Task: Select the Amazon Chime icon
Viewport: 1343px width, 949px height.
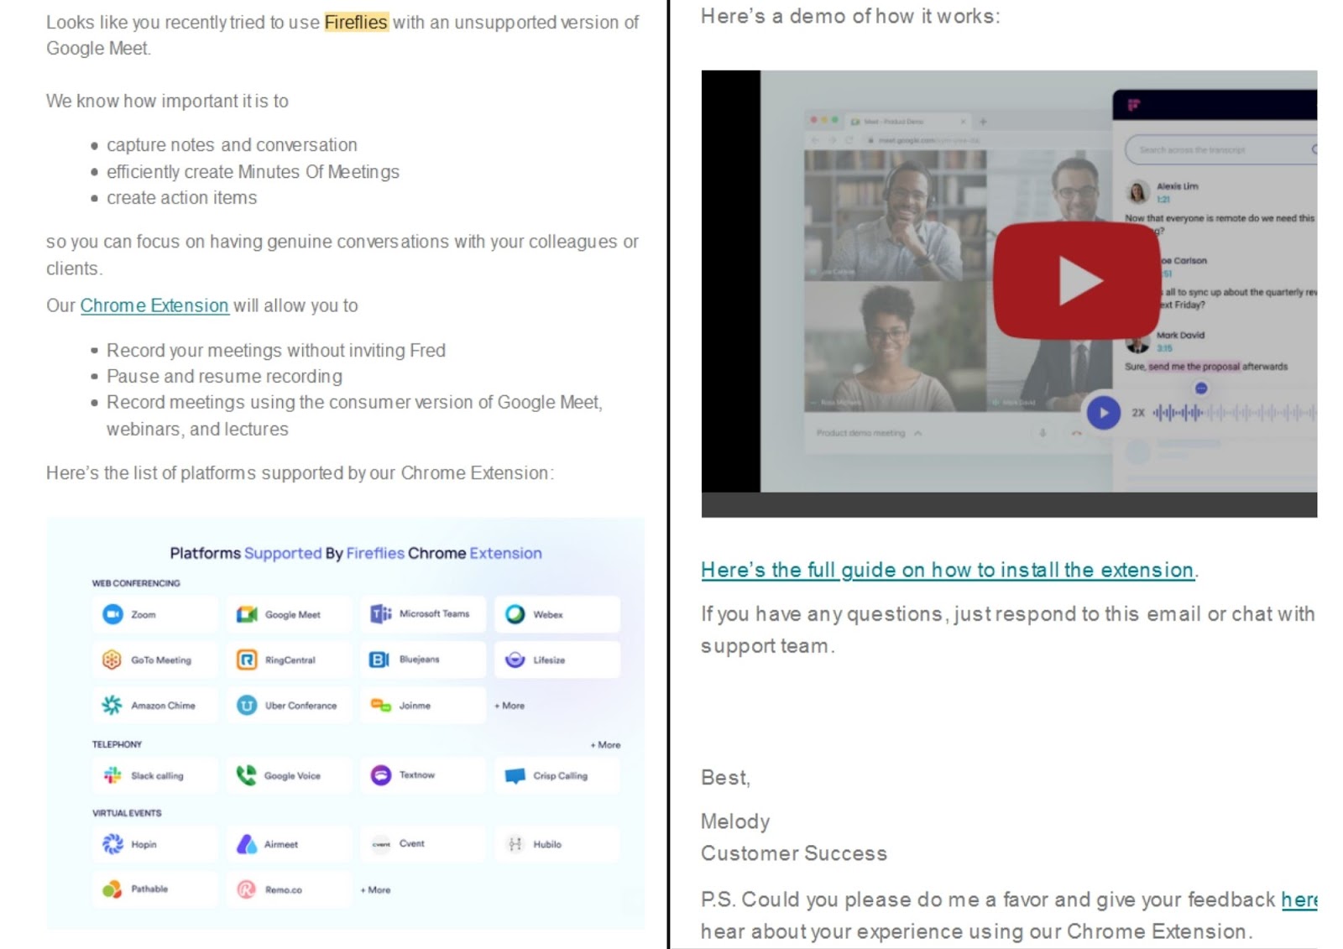Action: tap(112, 705)
